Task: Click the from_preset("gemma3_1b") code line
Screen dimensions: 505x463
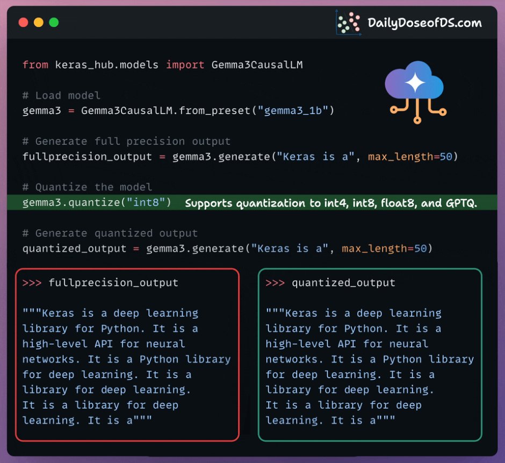Action: click(178, 111)
